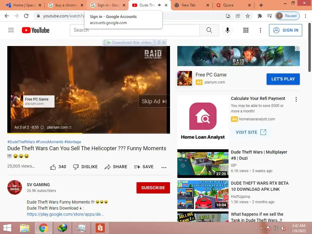Viewport: 312px width, 234px height.
Task: Subscribe to SV GAMING
Action: point(153,188)
